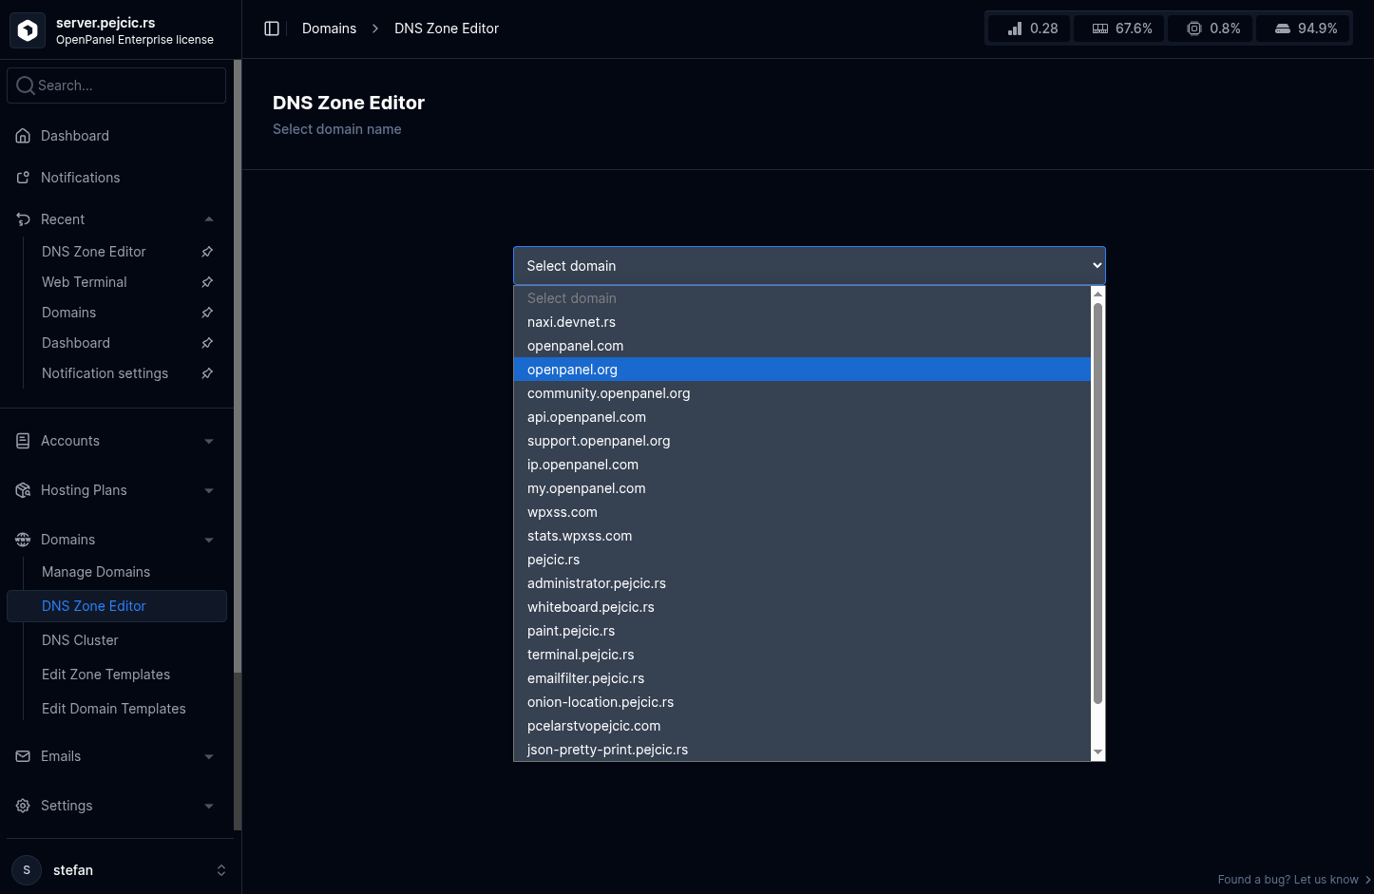
Task: Select terminal.pejcic.rs domain
Action: (802, 655)
